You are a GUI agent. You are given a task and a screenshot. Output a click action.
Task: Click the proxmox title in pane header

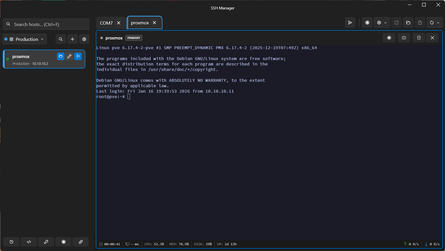point(114,38)
